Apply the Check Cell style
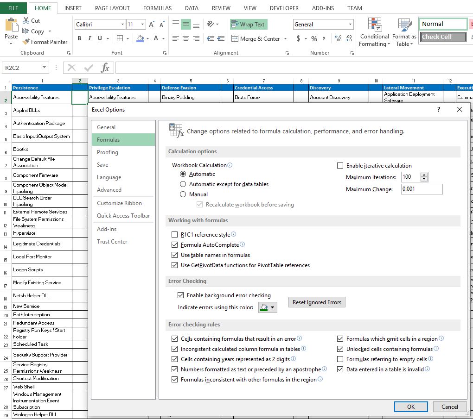Screen dimensions: 473x419 (x=443, y=37)
